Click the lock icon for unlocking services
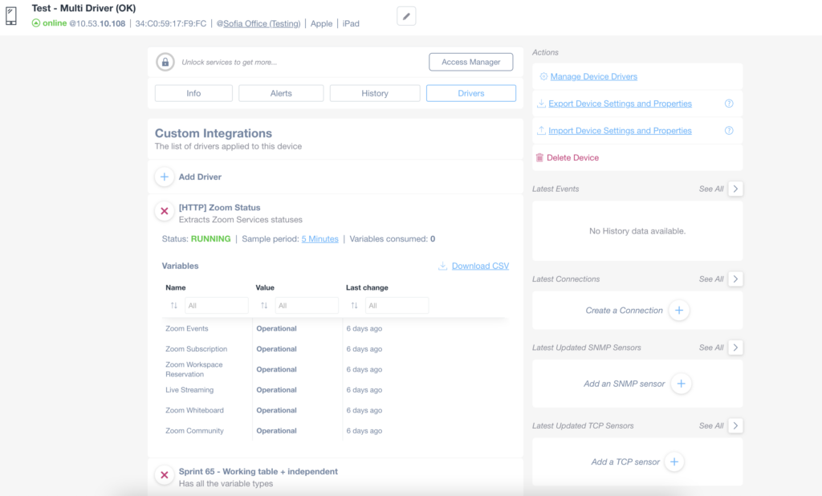Screen dimensions: 822x496 tap(165, 62)
